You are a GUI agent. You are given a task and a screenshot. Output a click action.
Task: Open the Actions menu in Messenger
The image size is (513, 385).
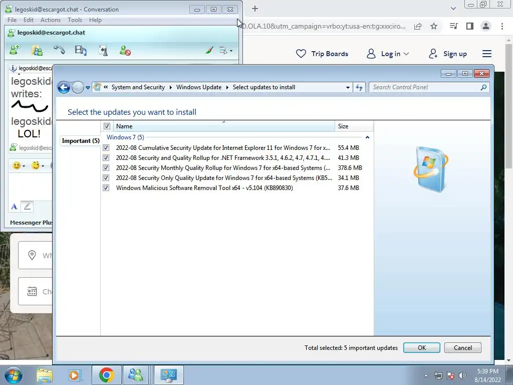[x=51, y=20]
